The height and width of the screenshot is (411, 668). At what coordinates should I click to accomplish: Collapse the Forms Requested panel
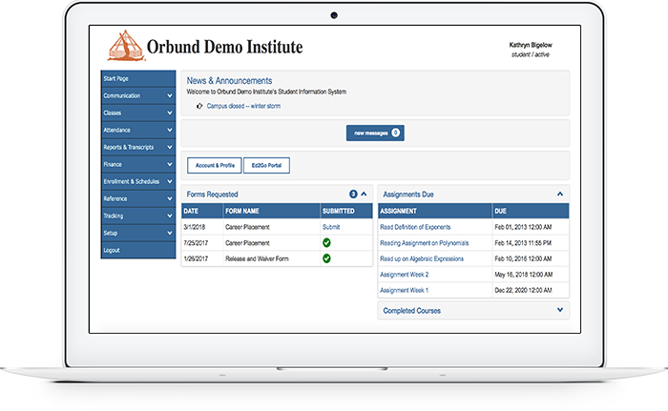tap(364, 194)
